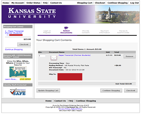
Task: Open the My Account menu item
Action: (x=18, y=3)
